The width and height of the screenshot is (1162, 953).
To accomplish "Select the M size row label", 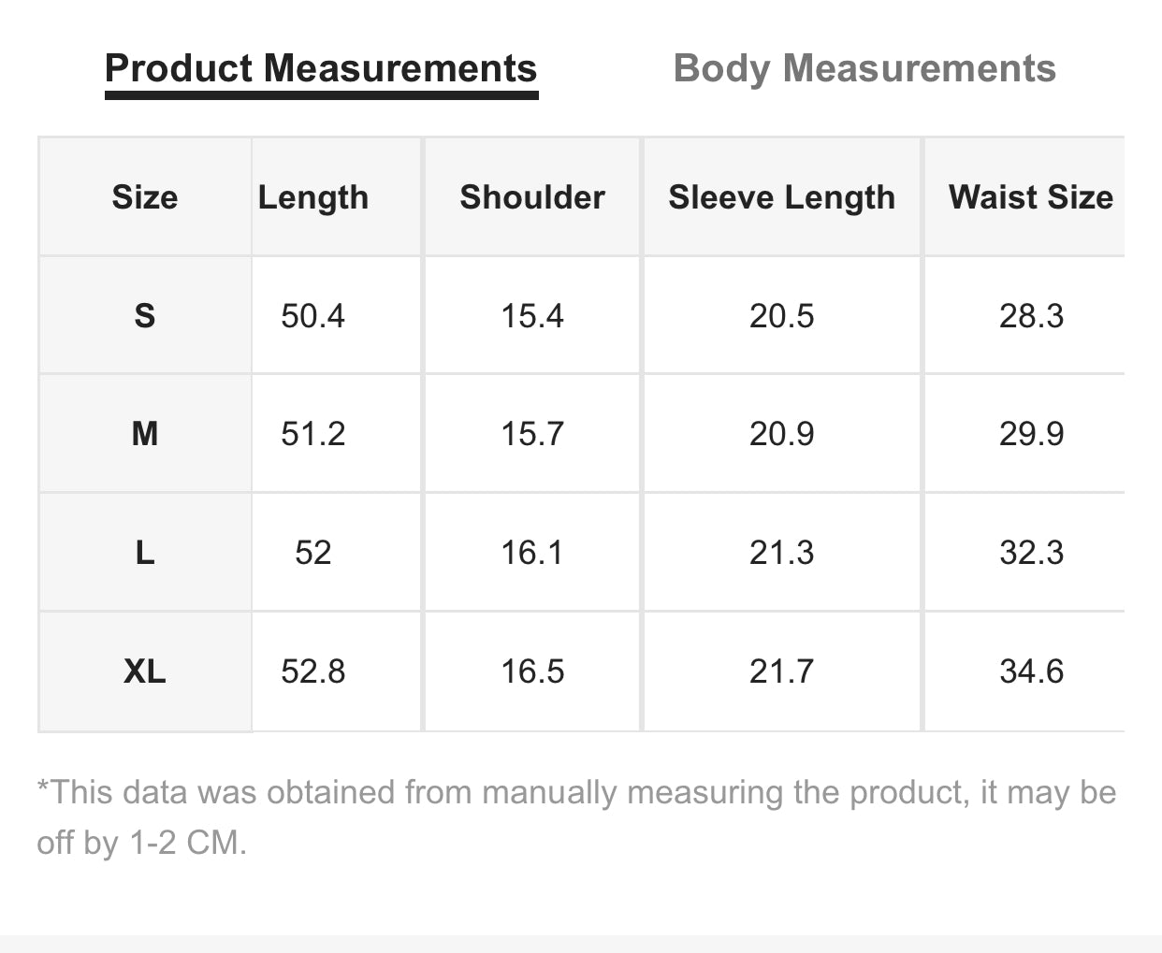I will point(145,434).
